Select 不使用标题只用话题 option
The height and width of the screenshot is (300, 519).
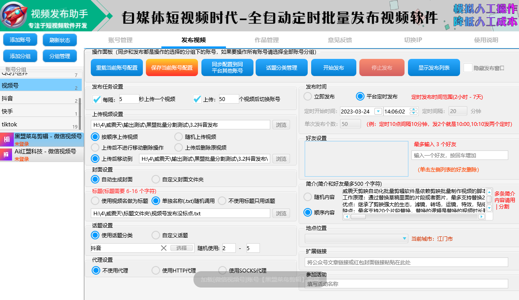click(222, 201)
